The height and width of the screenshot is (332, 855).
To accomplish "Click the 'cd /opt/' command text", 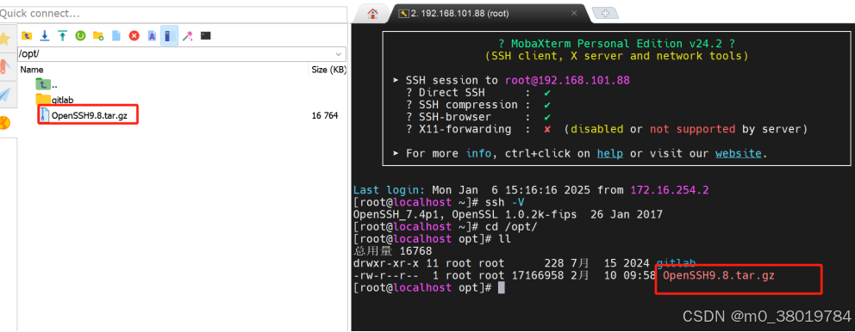I will (x=511, y=226).
